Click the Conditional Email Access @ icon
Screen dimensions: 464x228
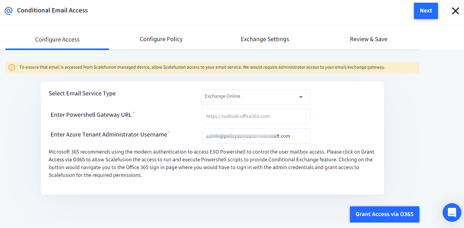(x=9, y=10)
